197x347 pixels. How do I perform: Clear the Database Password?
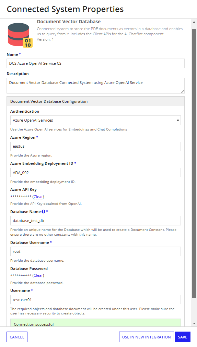tap(38, 275)
